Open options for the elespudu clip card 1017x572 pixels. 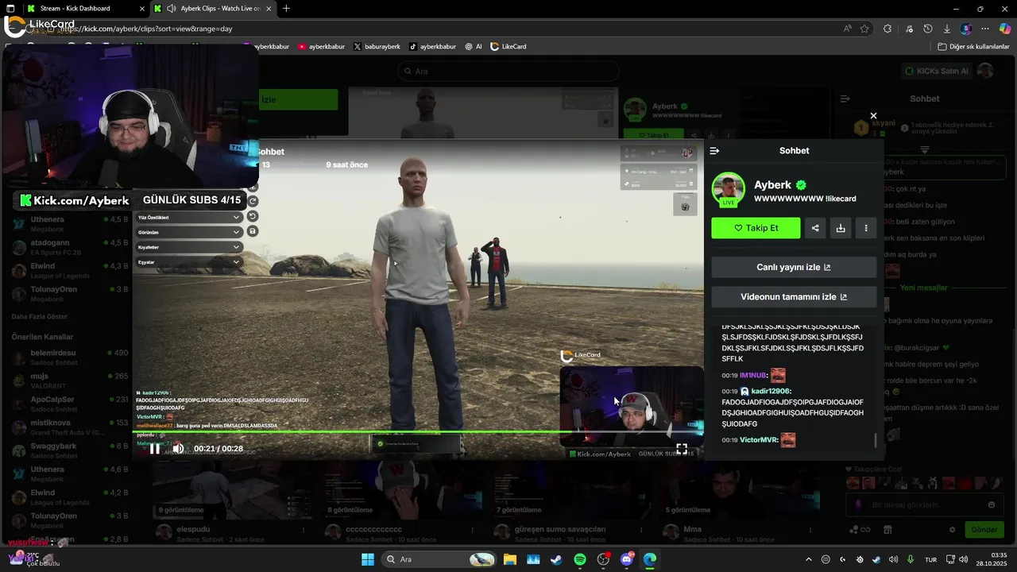pyautogui.click(x=303, y=530)
